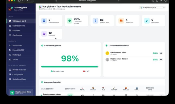
Task: Click the Établissement Démo badge icon in sidebar footer
Action: coord(12,92)
